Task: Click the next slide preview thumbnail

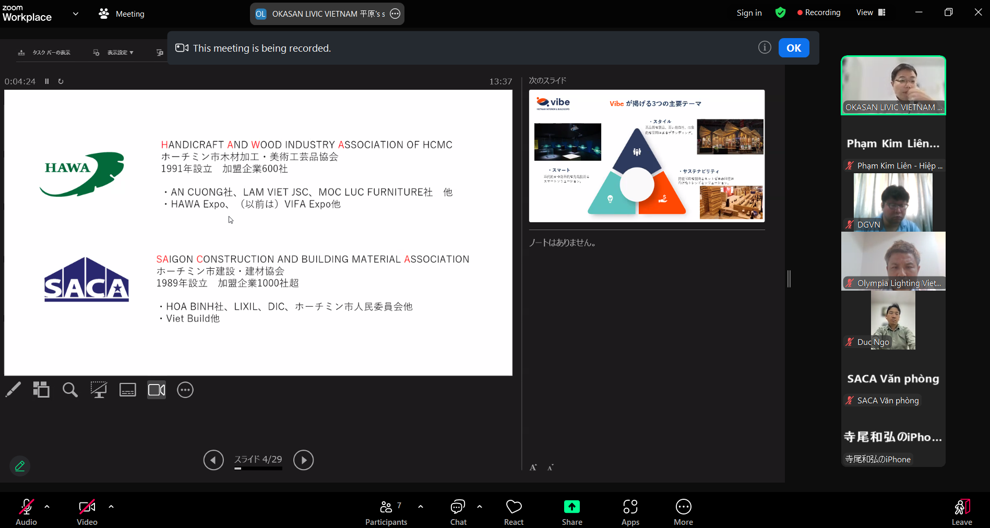Action: [647, 156]
